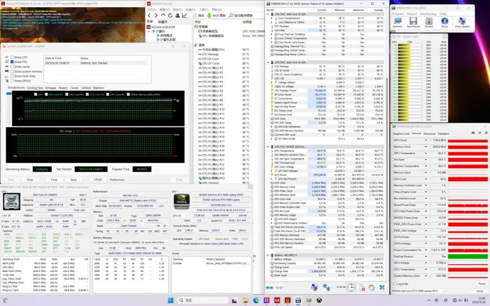Toggle NVMe Micron_3400 graph checkbox
This screenshot has height=306, width=490.
(128, 94)
